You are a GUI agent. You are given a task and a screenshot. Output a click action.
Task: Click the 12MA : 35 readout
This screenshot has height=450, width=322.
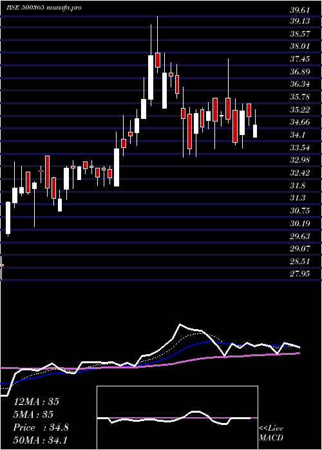click(x=36, y=402)
